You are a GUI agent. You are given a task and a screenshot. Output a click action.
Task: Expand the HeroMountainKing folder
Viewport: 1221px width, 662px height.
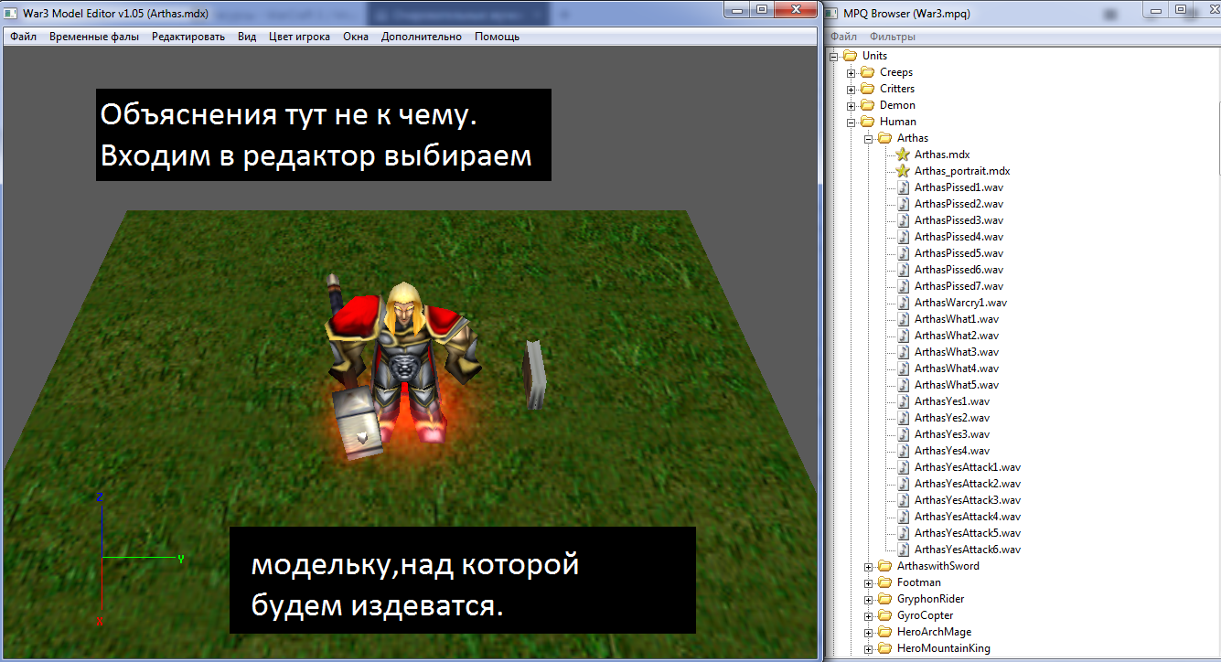[869, 648]
